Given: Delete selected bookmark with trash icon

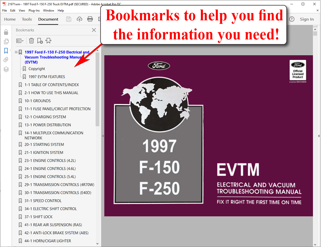Looking at the screenshot, I should click(x=31, y=41).
